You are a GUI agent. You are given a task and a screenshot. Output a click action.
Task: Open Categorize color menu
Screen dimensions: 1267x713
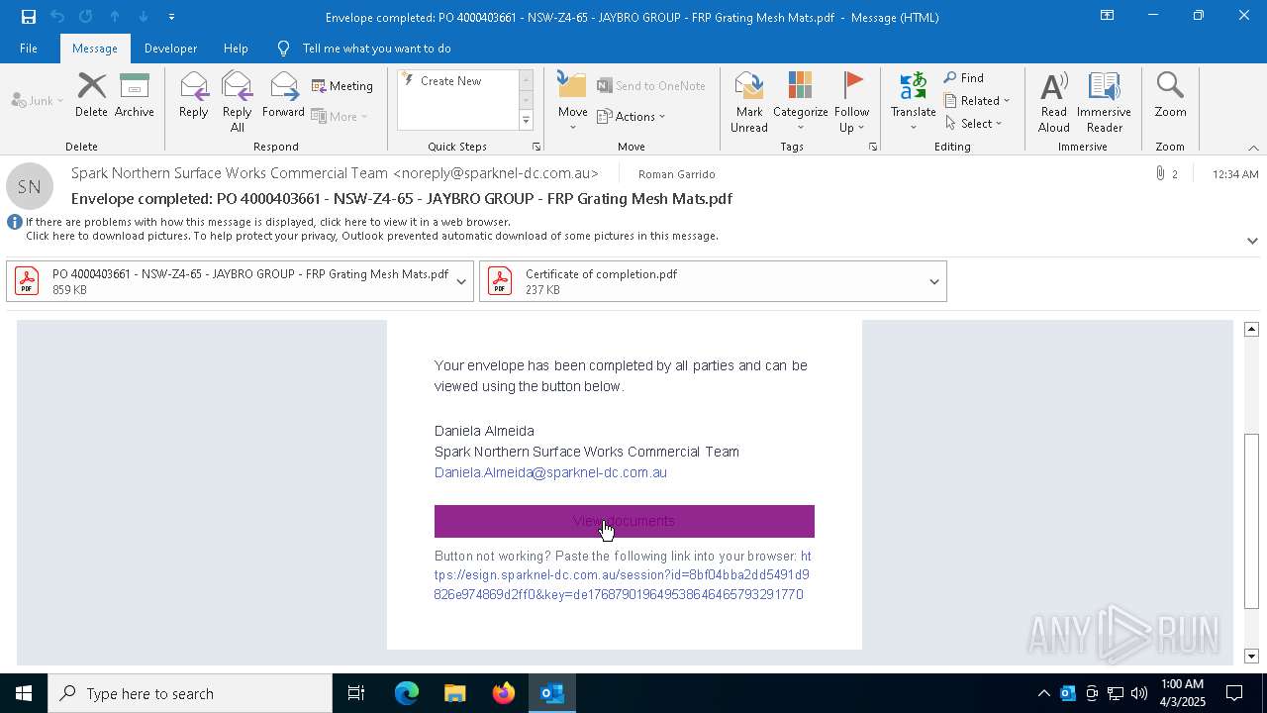point(800,101)
